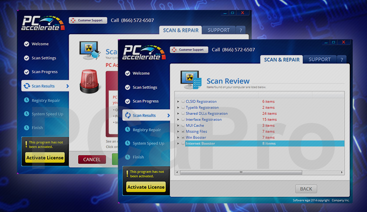Click the lifebuoy icon on front Customer Support
This screenshot has width=367, height=212.
(x=174, y=50)
